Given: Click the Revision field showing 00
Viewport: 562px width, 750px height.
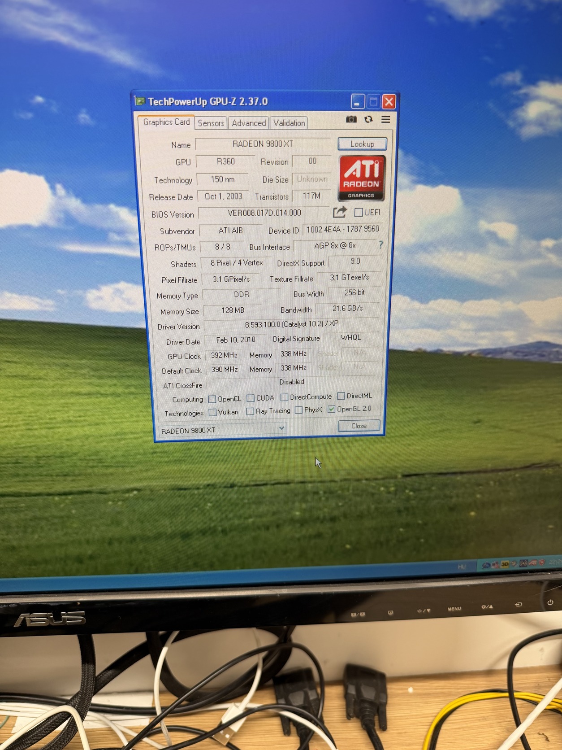Looking at the screenshot, I should [x=312, y=161].
